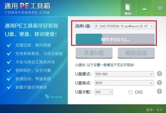Enable the CHS checkbox
Image resolution: width=166 pixels, height=113 pixels.
pos(130,92)
